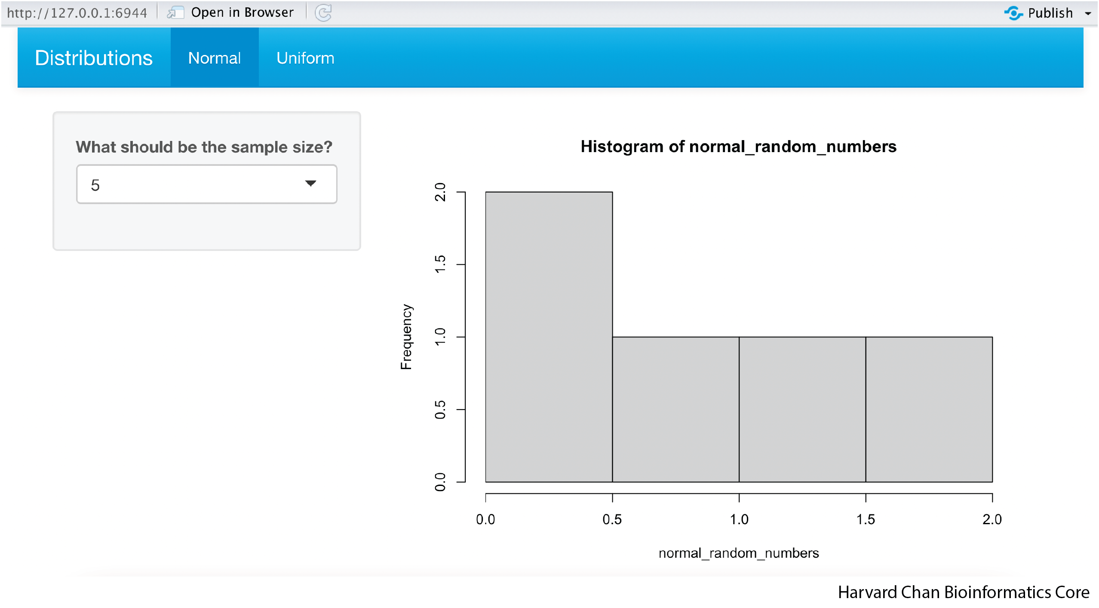Viewport: 1099px width, 608px height.
Task: Click the Open in Browser window icon
Action: coord(175,13)
